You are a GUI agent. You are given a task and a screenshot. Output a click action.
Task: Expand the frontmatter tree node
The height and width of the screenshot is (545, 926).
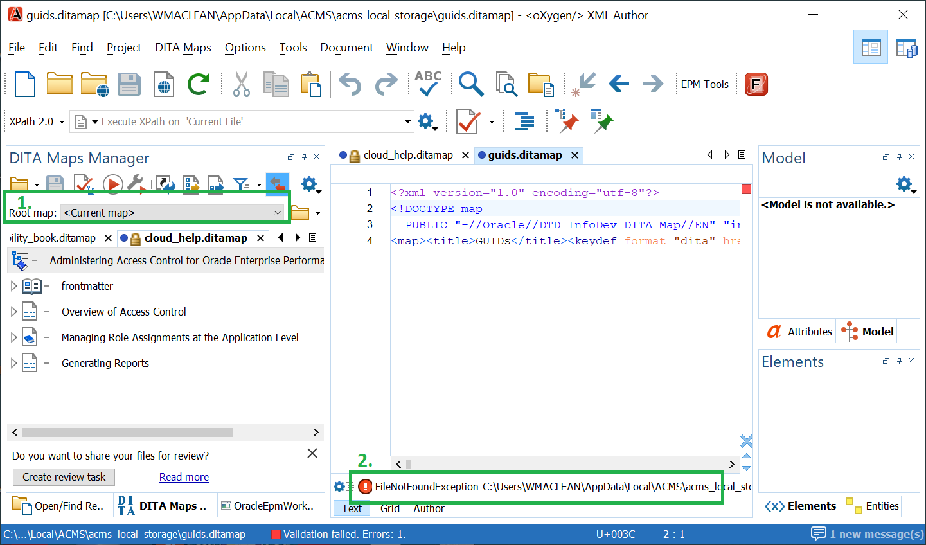[13, 286]
